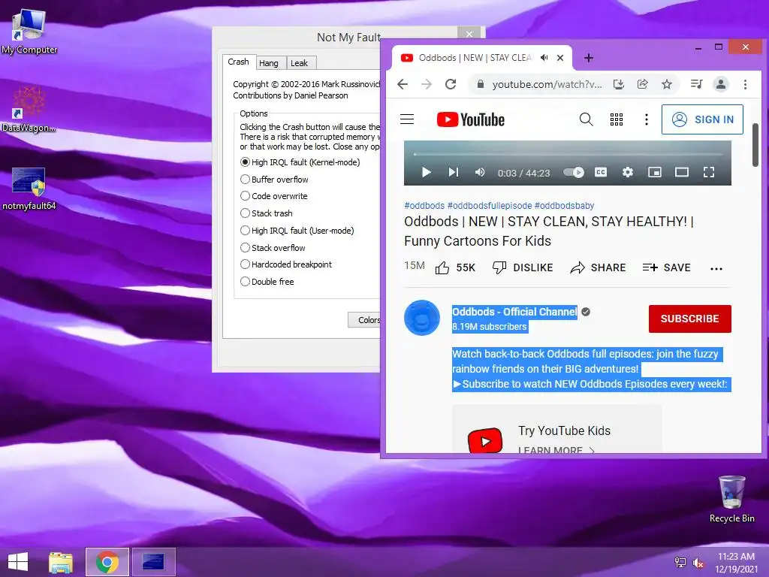Click the #oddbods hashtag link
This screenshot has height=577, width=769.
[424, 206]
